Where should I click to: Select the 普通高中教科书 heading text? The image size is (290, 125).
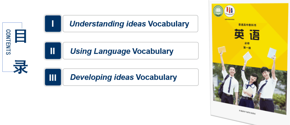247,25
